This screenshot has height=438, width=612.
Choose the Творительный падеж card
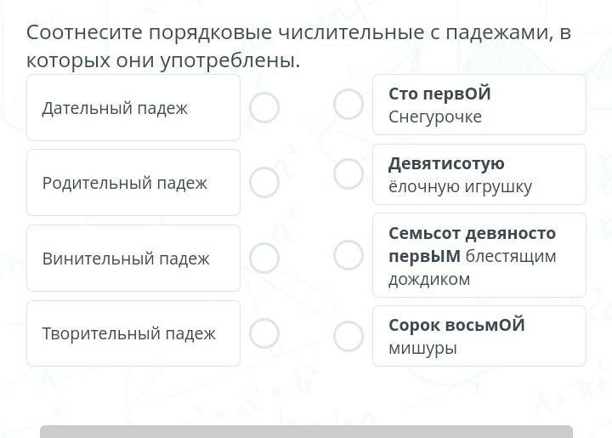tap(133, 333)
